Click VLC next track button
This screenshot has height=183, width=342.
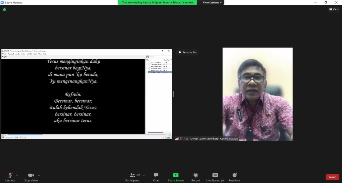(11, 137)
